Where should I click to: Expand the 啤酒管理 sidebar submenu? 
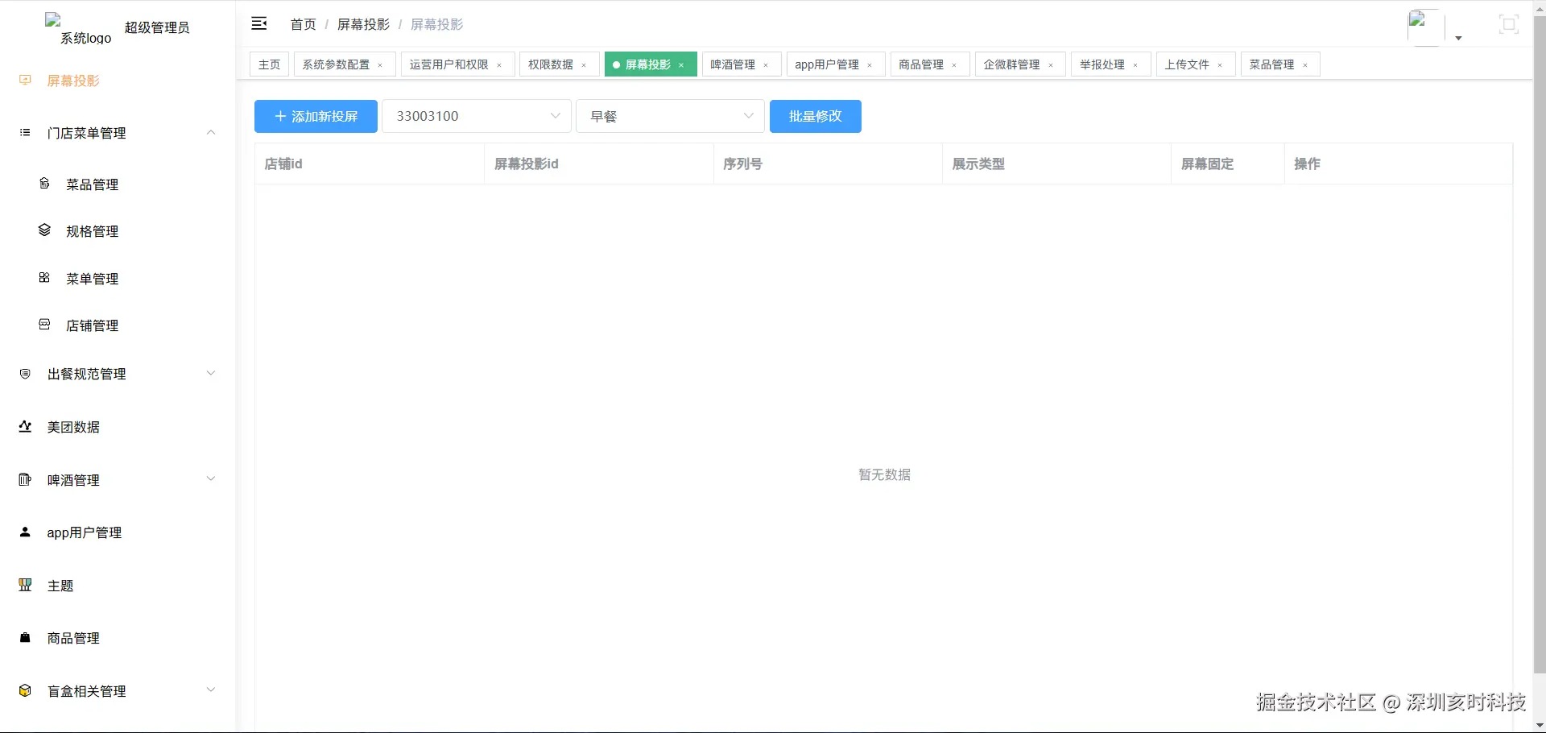coord(211,478)
